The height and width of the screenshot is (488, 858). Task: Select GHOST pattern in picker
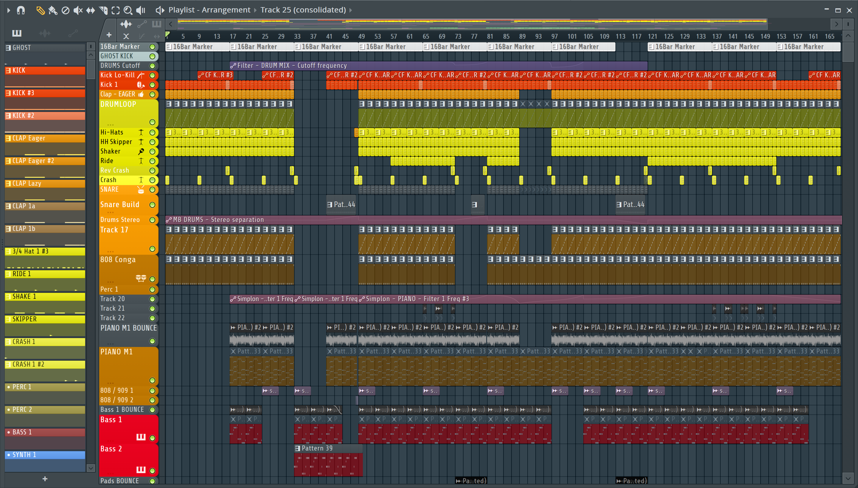pos(45,48)
